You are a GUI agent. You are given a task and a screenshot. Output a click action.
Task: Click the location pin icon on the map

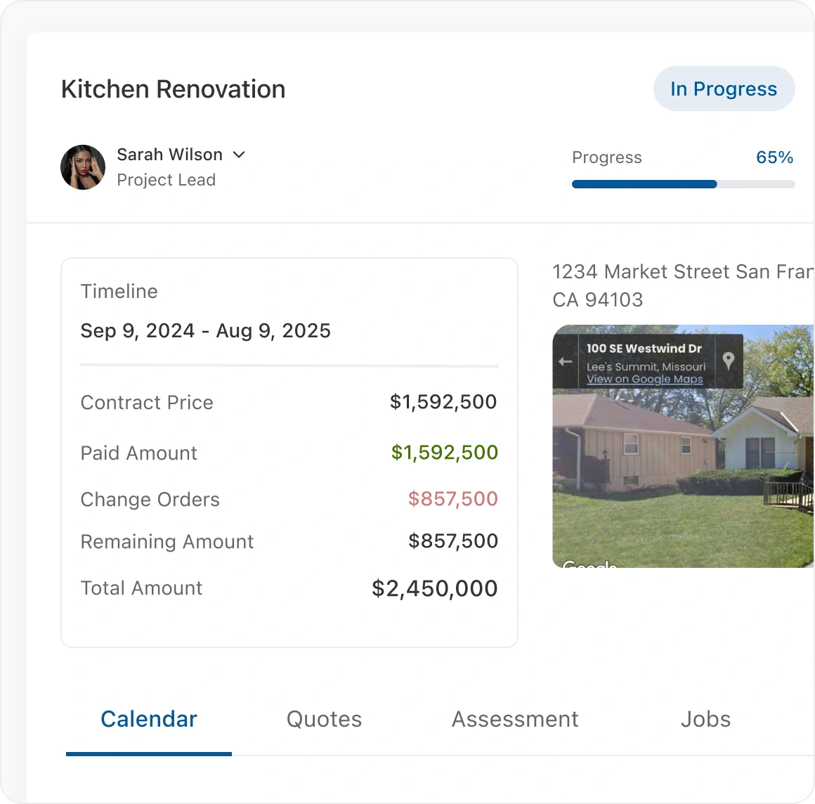pyautogui.click(x=729, y=361)
